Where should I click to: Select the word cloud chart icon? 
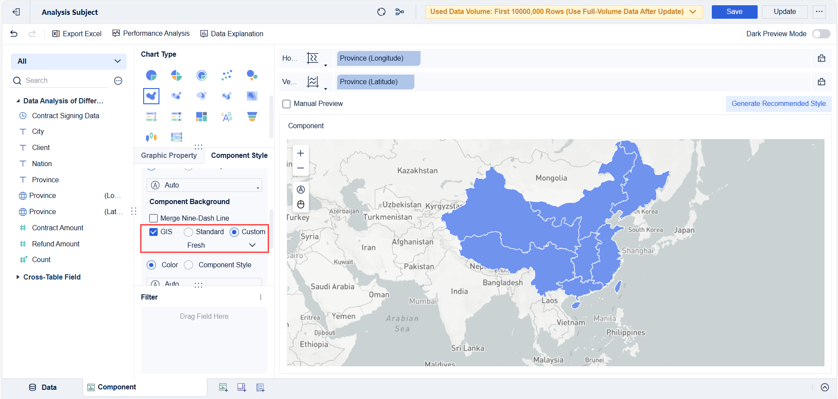pyautogui.click(x=227, y=116)
